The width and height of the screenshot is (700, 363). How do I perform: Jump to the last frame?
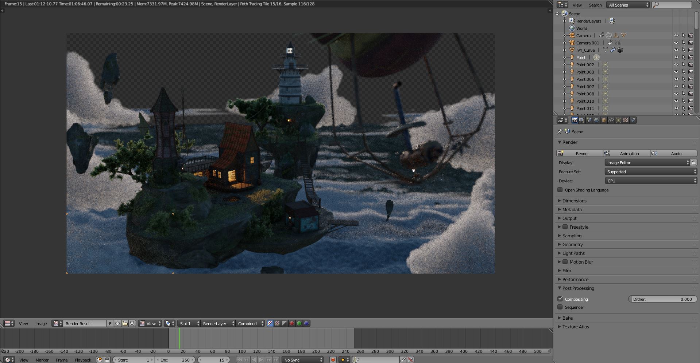[276, 360]
